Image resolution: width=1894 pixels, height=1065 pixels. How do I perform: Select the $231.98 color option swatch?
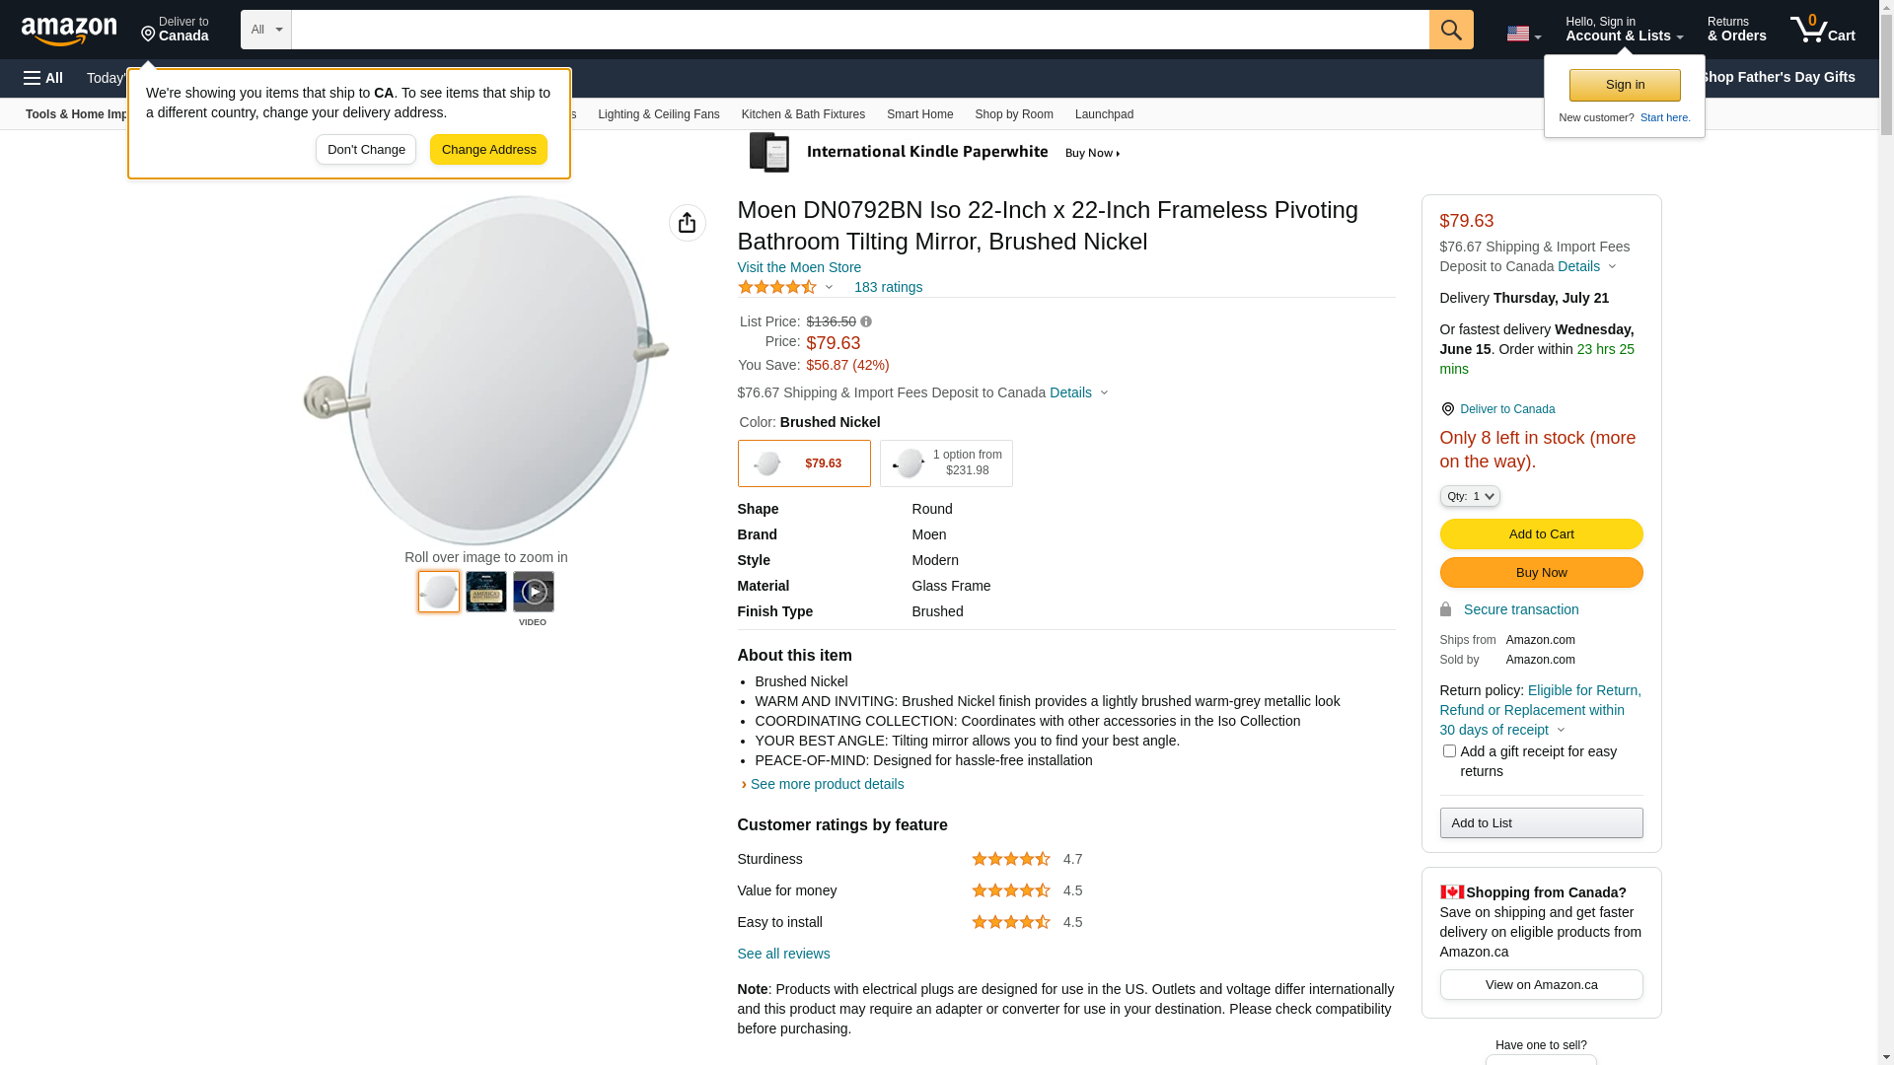945,463
